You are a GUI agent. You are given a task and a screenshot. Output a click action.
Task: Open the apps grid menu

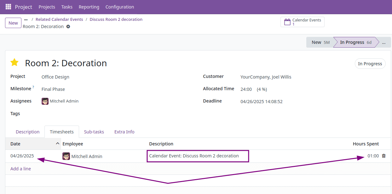(8, 7)
